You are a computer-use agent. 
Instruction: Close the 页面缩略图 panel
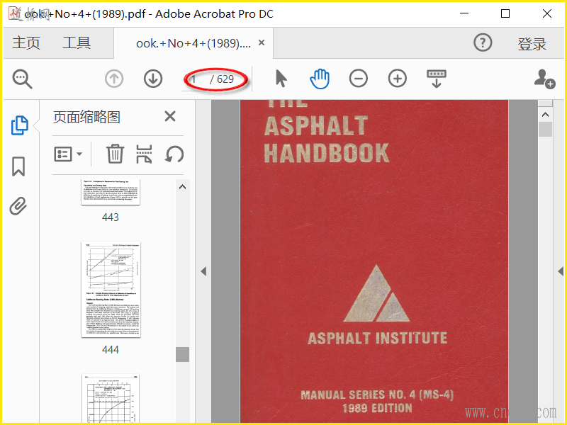[x=170, y=117]
